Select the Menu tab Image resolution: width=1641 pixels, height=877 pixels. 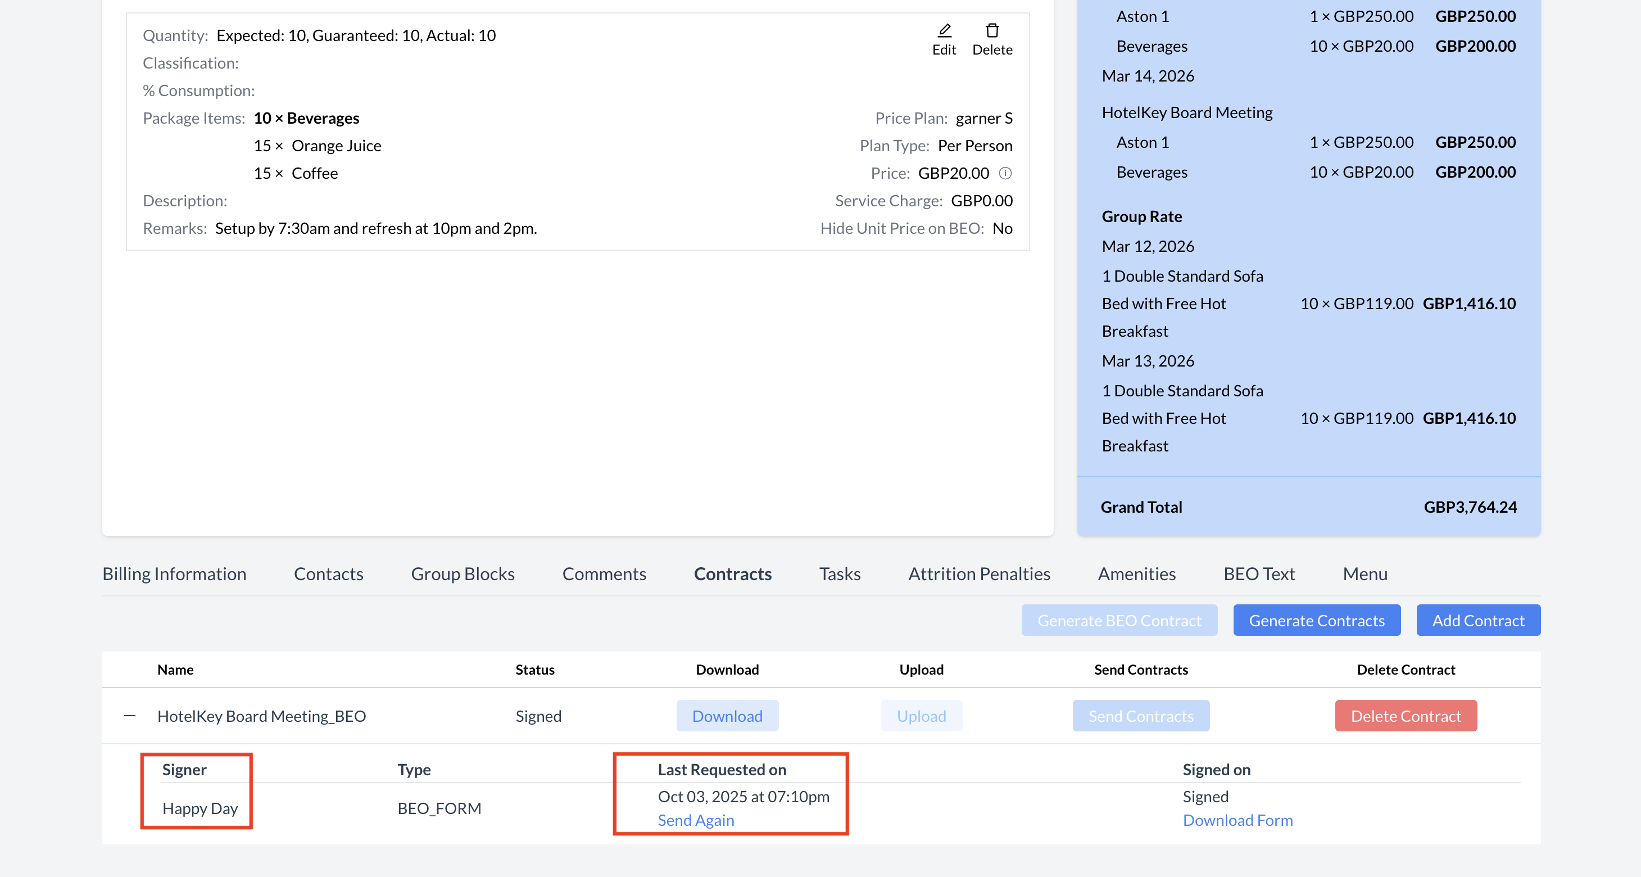pos(1365,573)
